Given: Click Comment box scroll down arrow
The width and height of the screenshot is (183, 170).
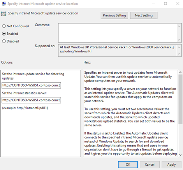Looking at the screenshot, I should [179, 40].
